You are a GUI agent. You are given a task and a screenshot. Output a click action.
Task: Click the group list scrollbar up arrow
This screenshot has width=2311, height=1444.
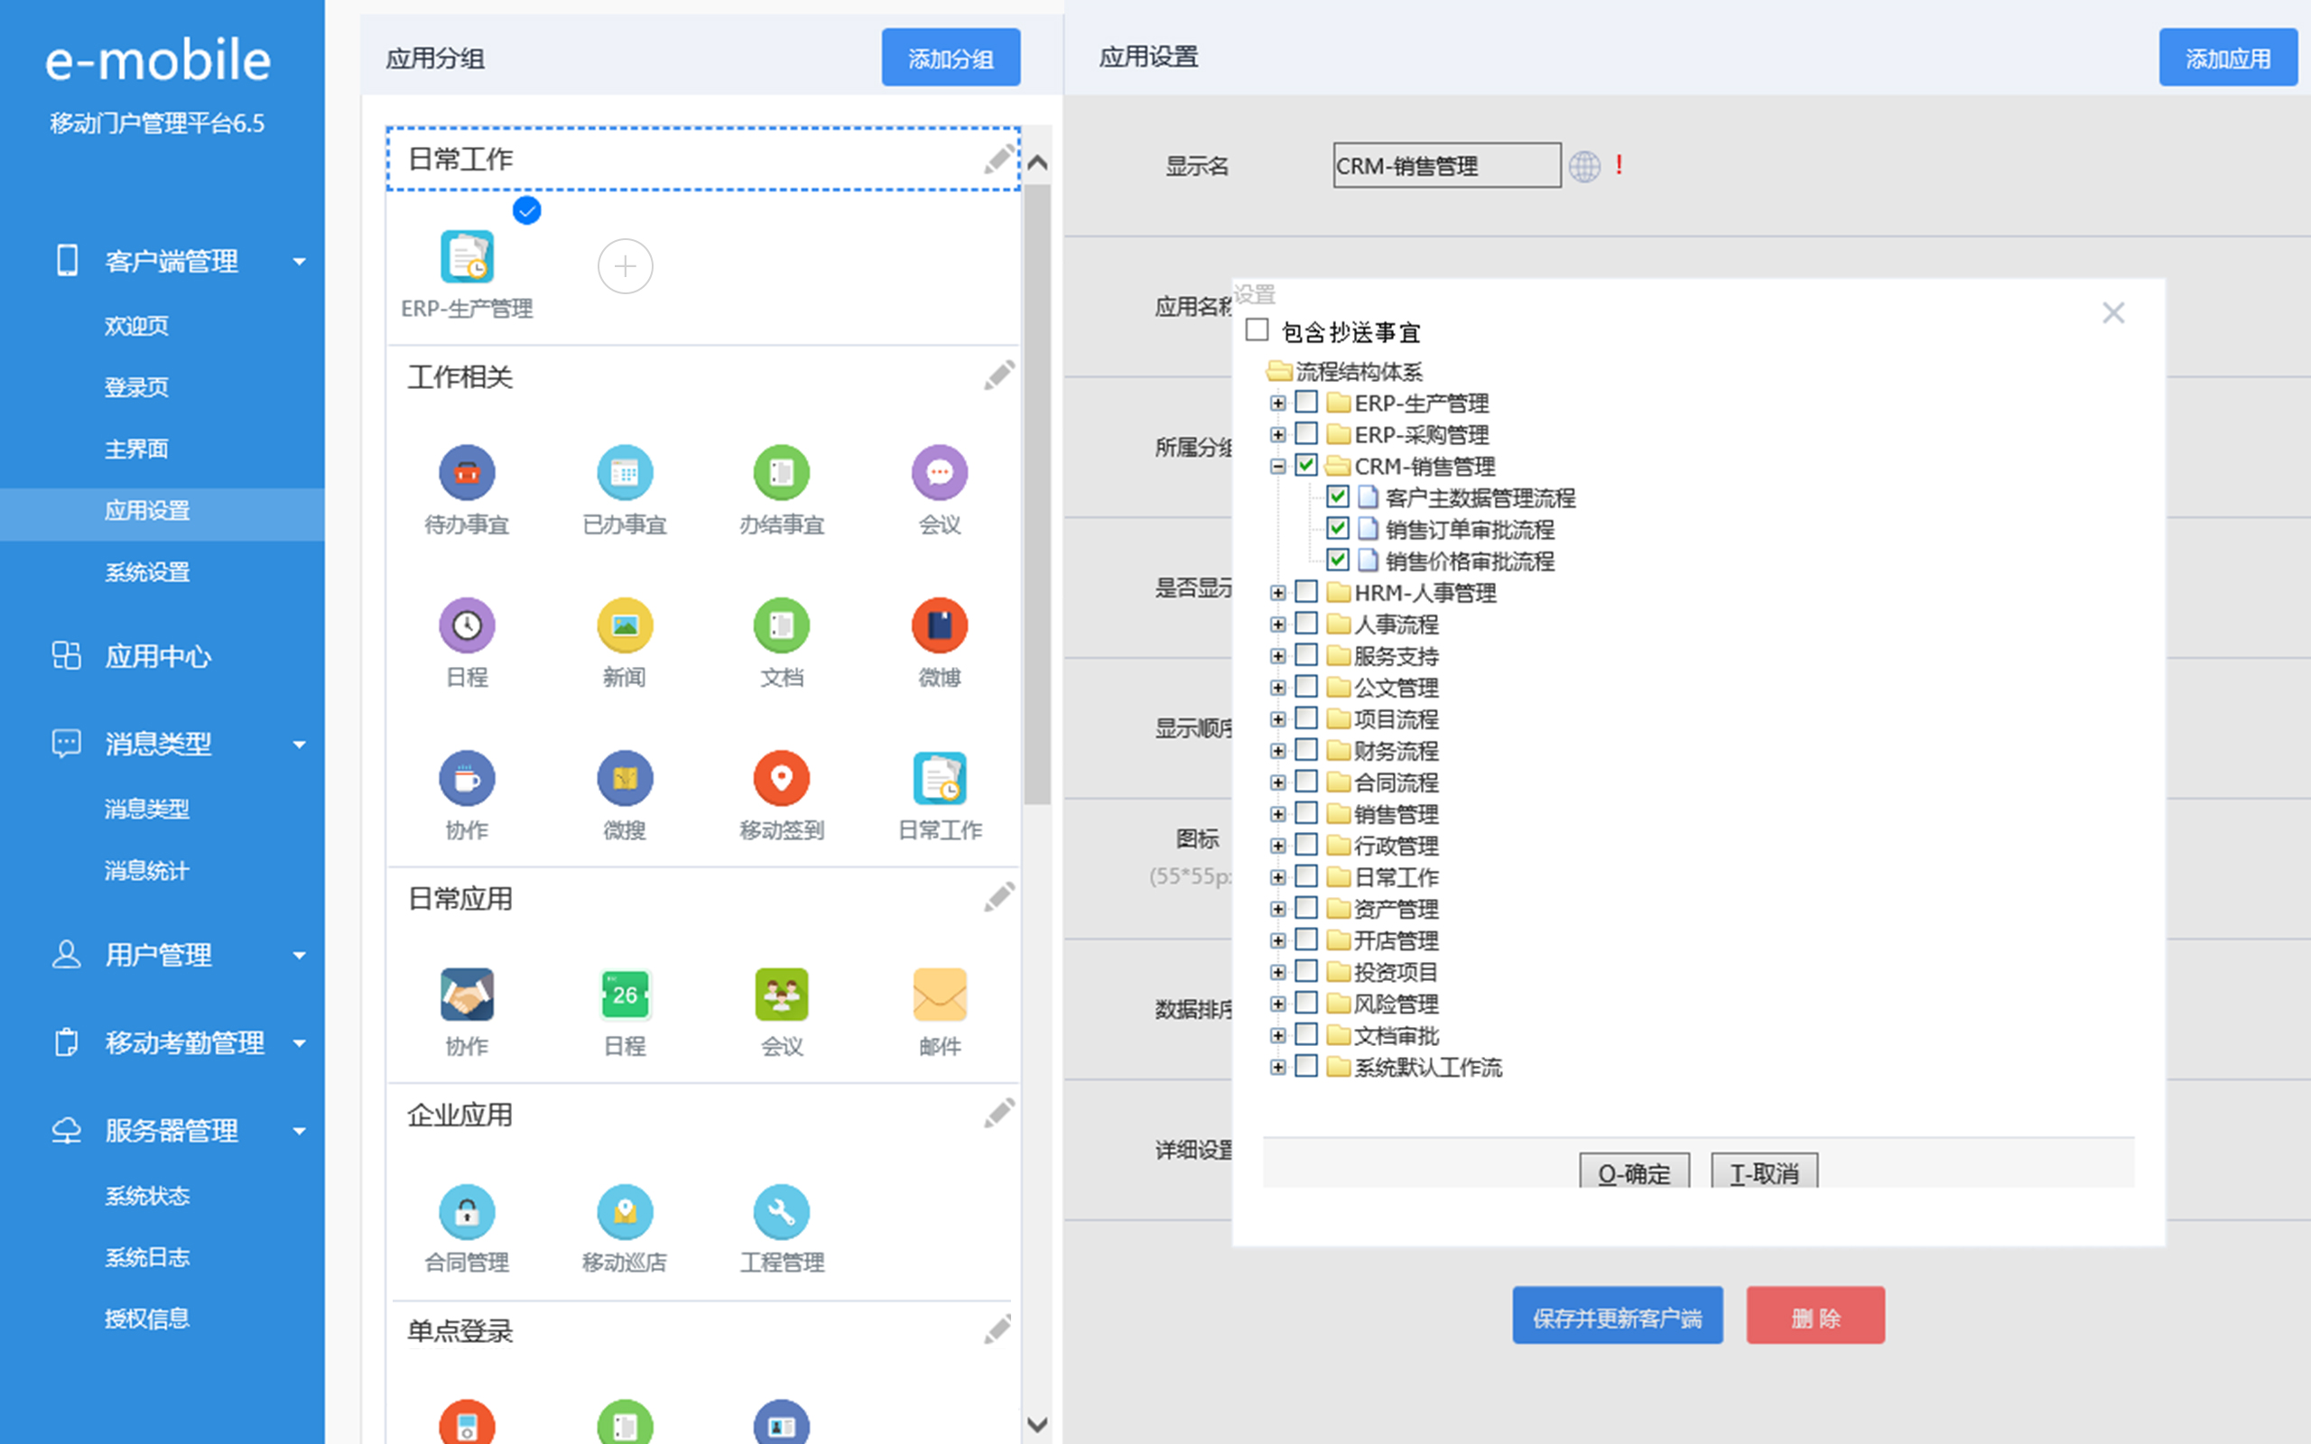[1037, 163]
